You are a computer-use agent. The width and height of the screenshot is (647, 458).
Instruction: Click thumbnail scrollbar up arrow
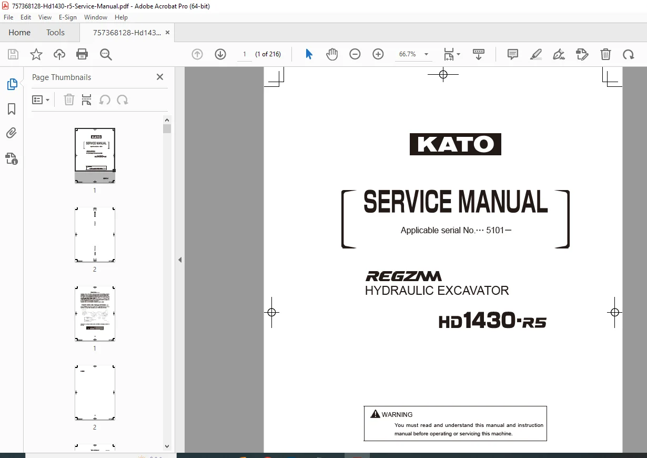click(x=167, y=120)
